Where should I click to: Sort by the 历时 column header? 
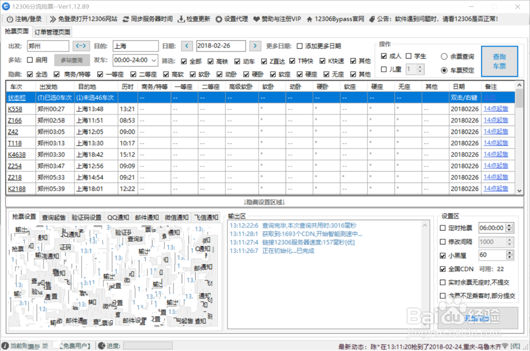click(128, 87)
